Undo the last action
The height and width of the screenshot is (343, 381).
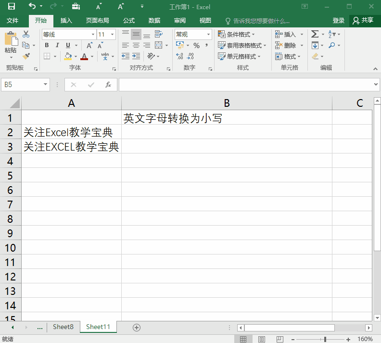coord(32,6)
